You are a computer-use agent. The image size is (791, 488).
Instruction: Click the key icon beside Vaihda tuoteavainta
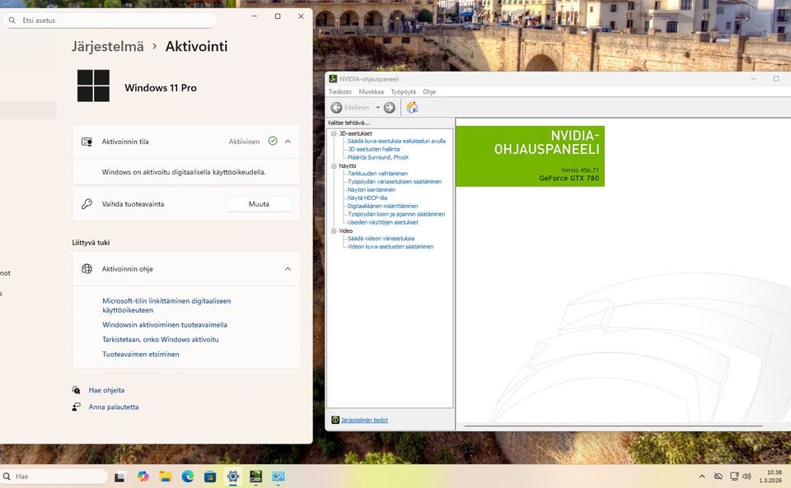tap(87, 204)
